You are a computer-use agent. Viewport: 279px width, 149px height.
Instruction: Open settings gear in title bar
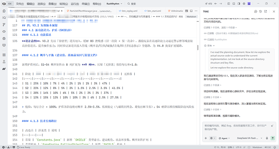pos(244,4)
